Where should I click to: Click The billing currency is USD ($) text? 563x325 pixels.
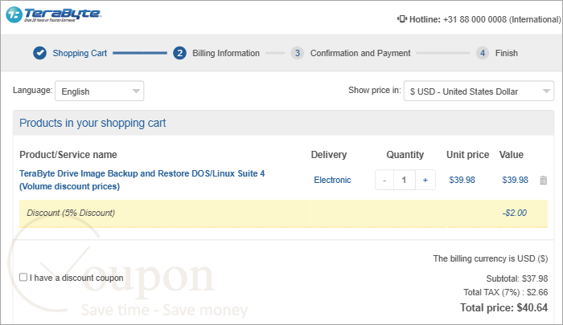(x=491, y=258)
